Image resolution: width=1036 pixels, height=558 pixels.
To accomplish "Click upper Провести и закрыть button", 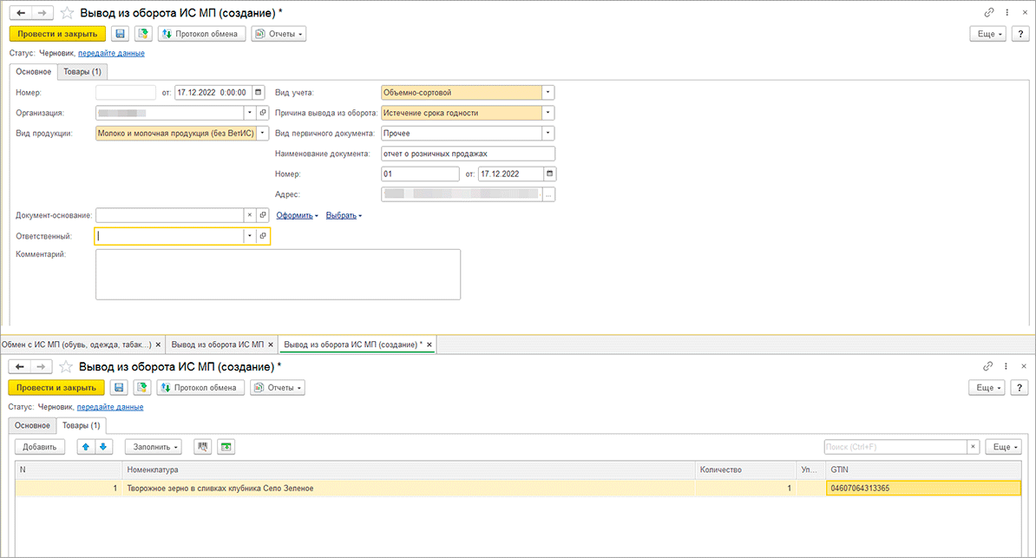I will pos(57,34).
